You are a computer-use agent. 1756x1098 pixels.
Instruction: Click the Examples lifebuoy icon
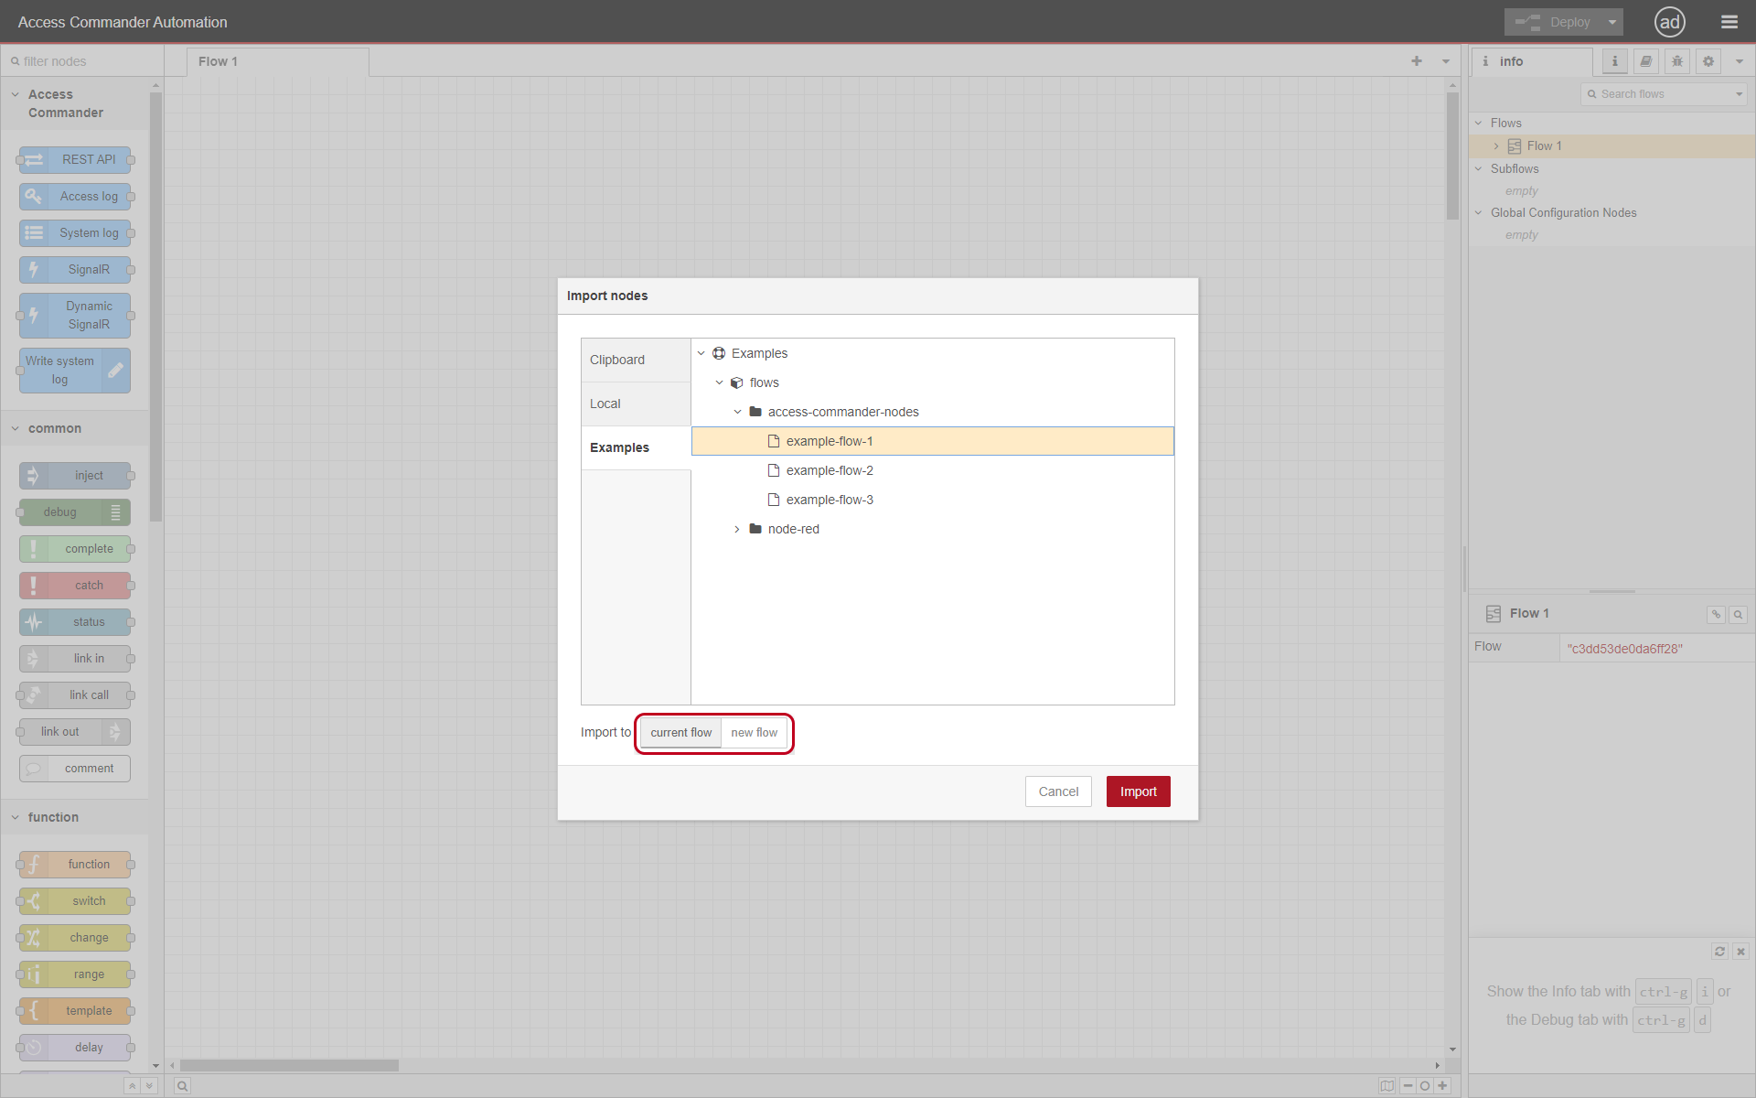(719, 353)
